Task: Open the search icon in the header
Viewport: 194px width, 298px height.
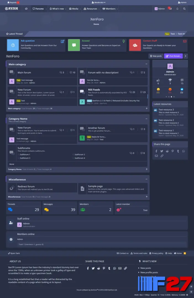Action: [184, 9]
